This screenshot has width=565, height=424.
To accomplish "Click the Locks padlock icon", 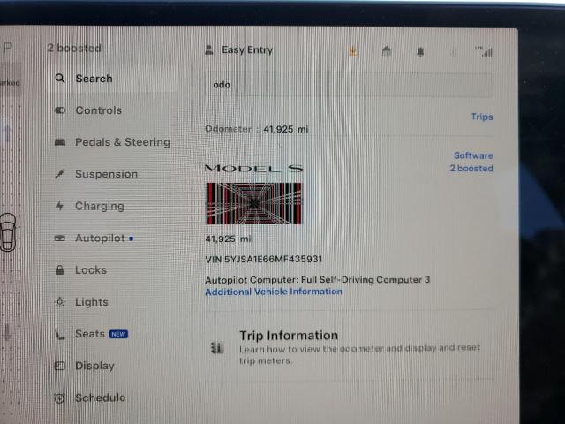I will coord(60,269).
